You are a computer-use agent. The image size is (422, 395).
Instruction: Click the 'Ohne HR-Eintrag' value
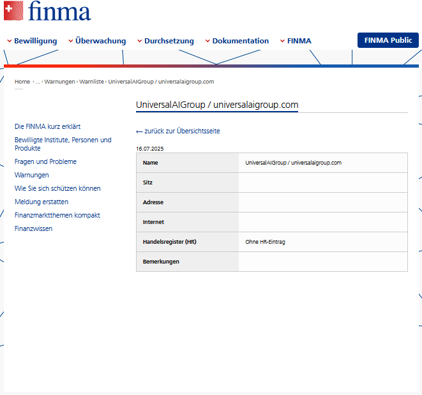[265, 242]
